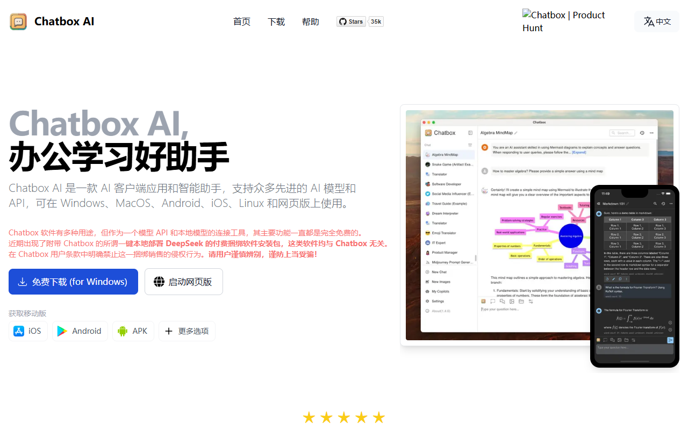Expand 更多选项 for more download options
The image size is (688, 430).
tap(187, 331)
